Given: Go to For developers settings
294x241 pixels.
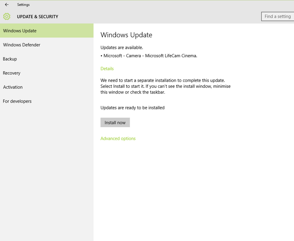Looking at the screenshot, I should pyautogui.click(x=47, y=101).
